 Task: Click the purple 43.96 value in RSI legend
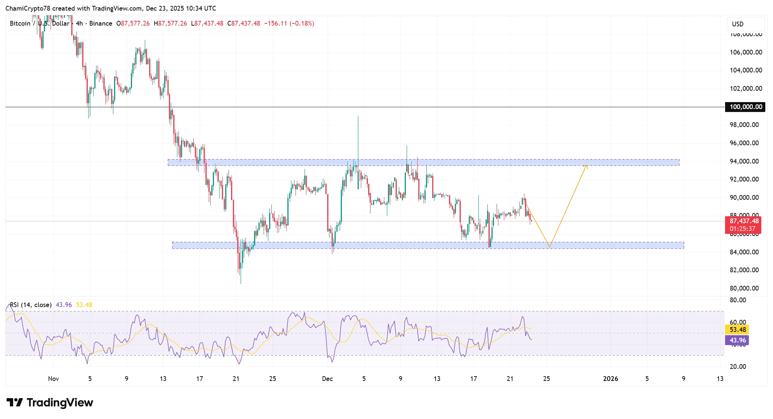(x=64, y=305)
